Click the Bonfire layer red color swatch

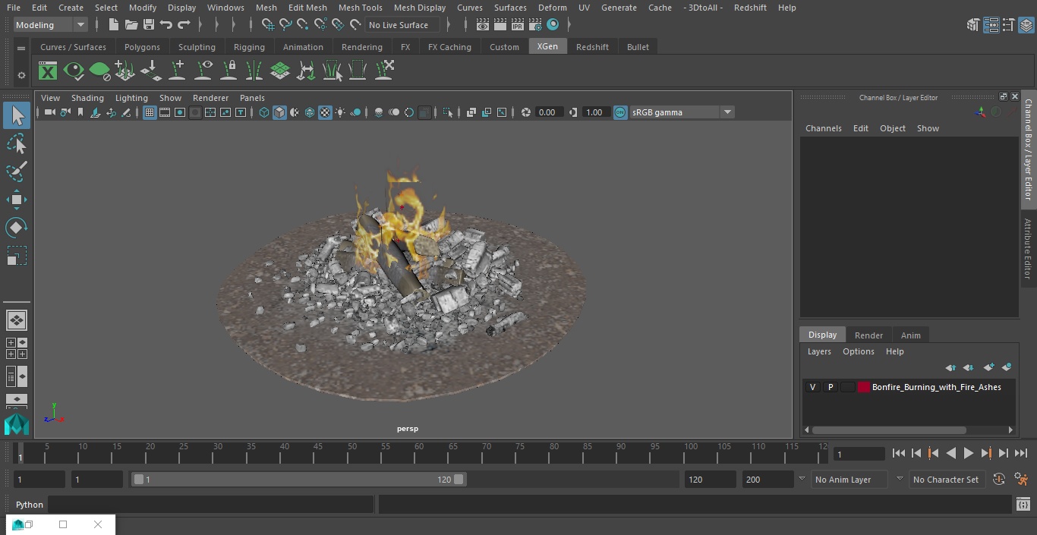click(x=863, y=387)
